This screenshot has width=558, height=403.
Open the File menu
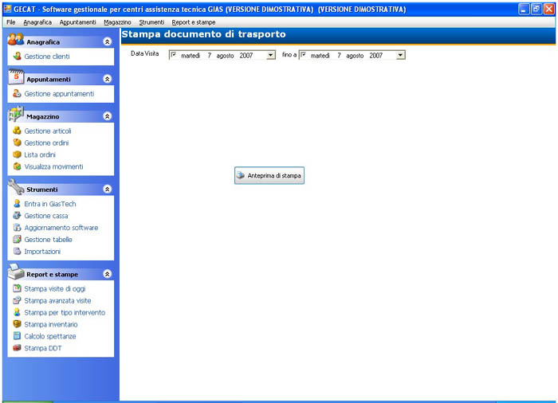tap(11, 22)
